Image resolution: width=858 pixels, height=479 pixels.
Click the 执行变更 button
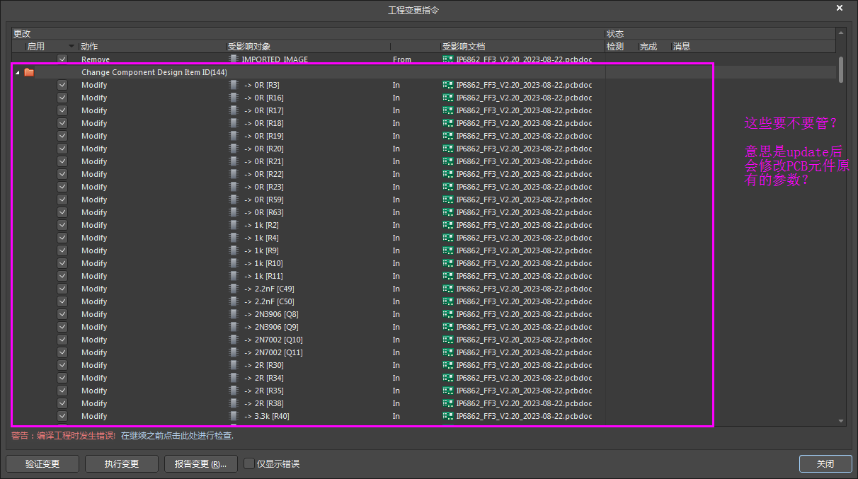pos(122,464)
